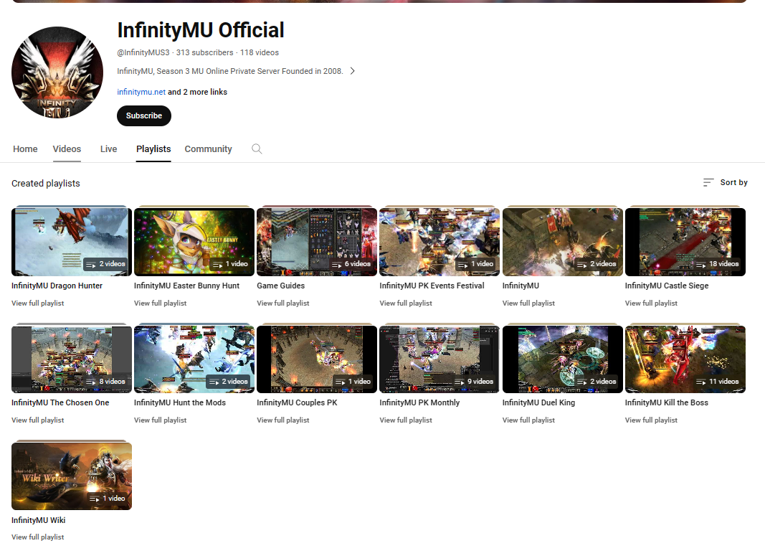The width and height of the screenshot is (765, 556).
Task: Click playlist icon on Dragon Hunter thumbnail
Action: click(x=91, y=265)
